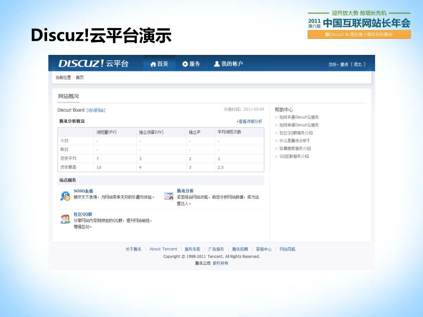Click the SOSO表情 service icon
This screenshot has width=423, height=317.
65,195
